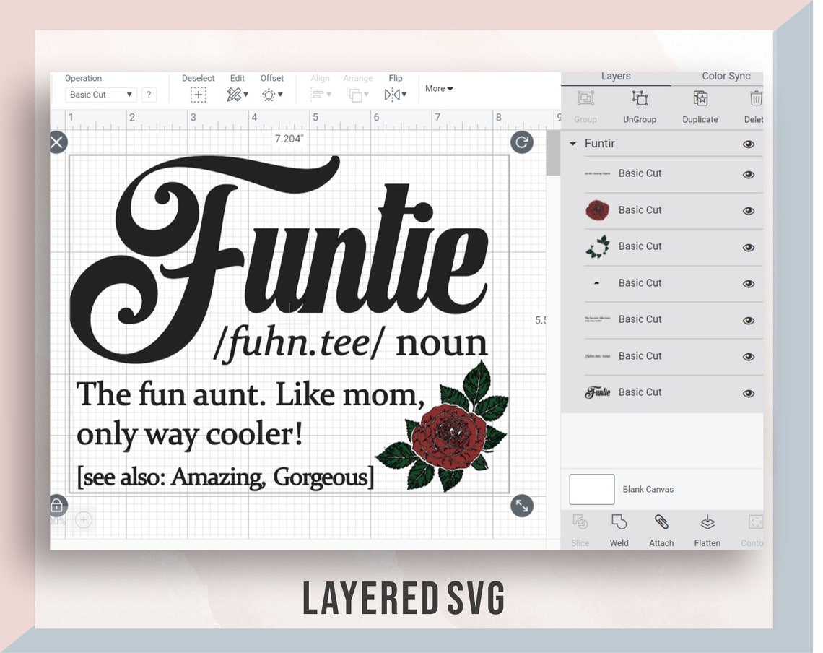
Task: Hide the Funtie text layer
Action: [x=749, y=393]
